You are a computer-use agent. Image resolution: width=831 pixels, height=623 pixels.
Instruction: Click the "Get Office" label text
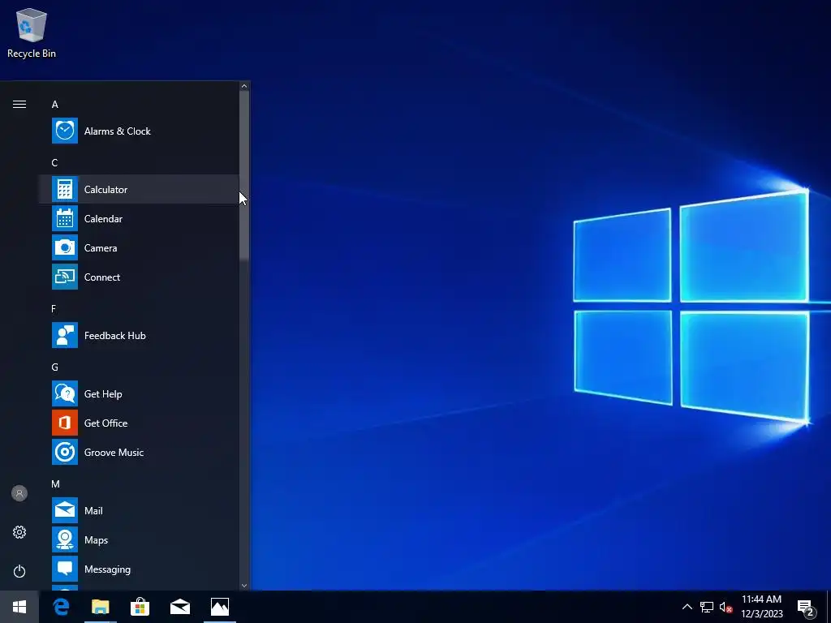click(106, 423)
